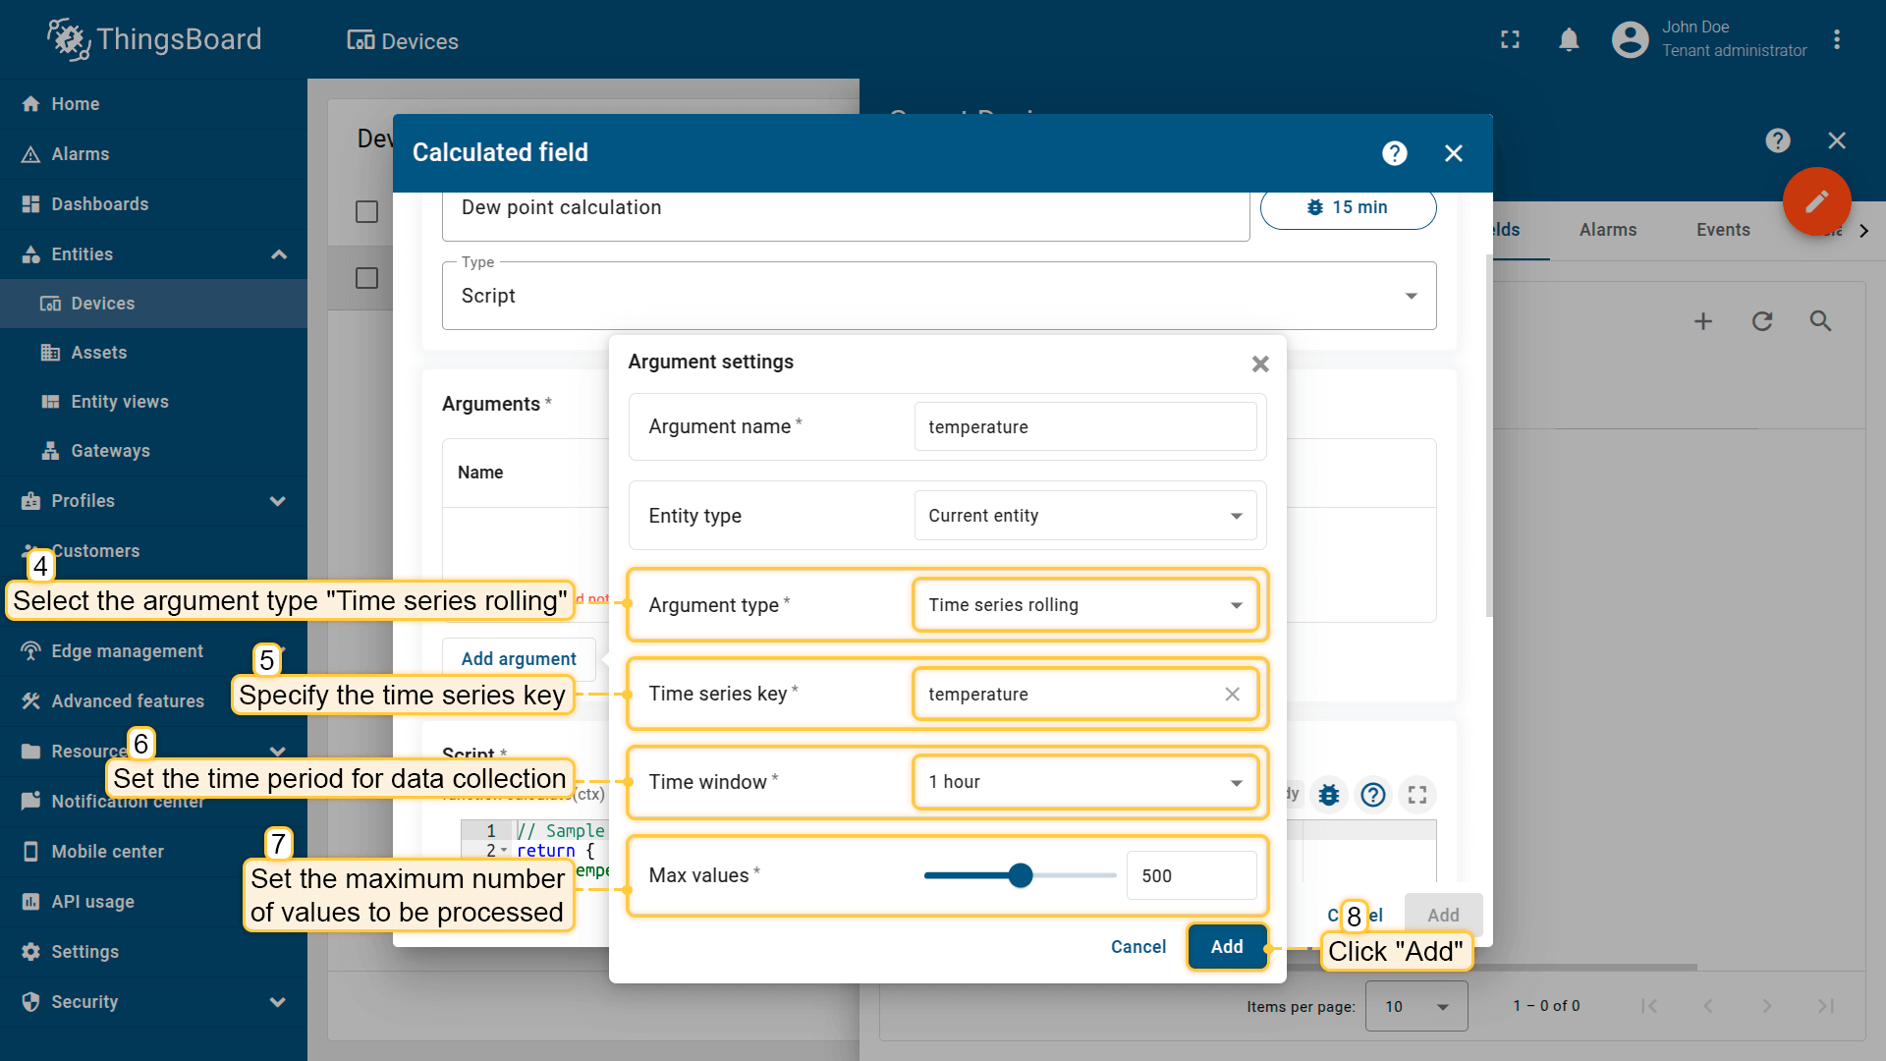Toggle fullscreen mode icon in header

pyautogui.click(x=1510, y=39)
